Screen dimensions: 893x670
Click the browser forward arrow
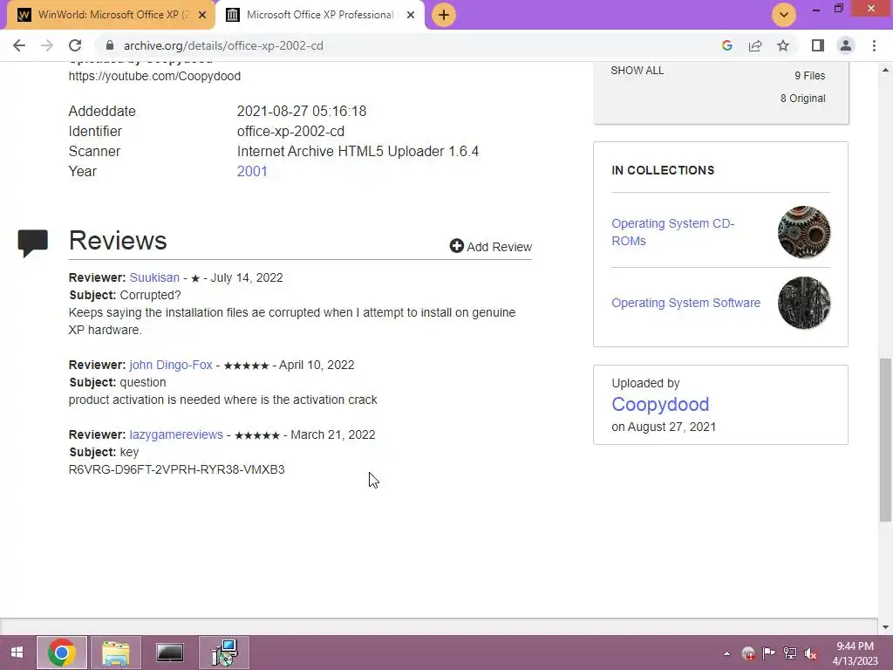(47, 45)
